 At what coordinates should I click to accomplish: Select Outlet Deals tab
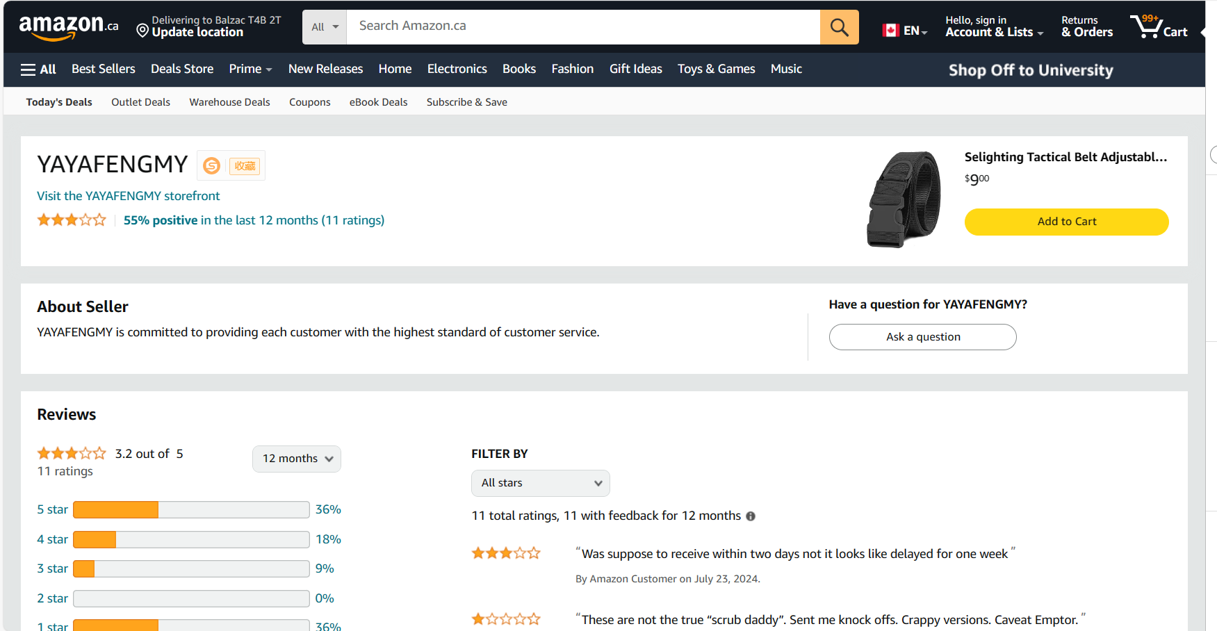coord(140,102)
